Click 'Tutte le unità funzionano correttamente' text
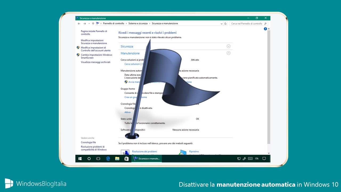This screenshot has height=192, width=341. pos(145,123)
